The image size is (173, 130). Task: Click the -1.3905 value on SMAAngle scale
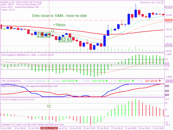[168, 77]
